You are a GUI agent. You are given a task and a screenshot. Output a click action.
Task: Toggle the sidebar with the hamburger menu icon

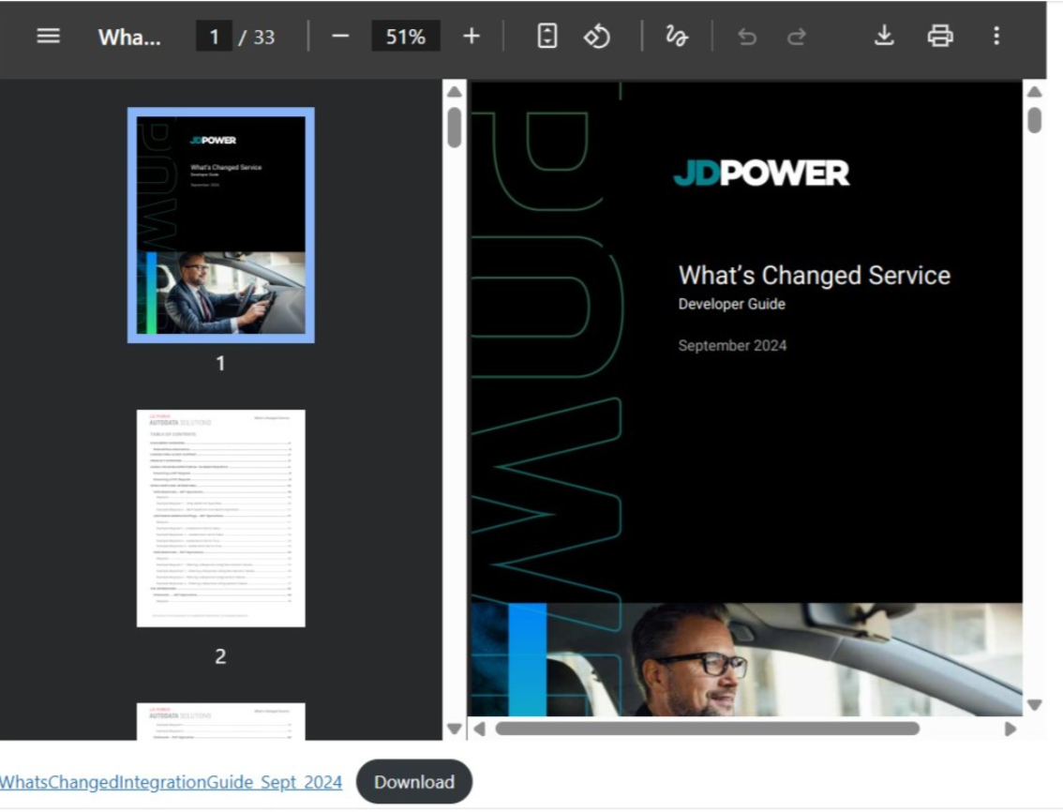point(48,37)
